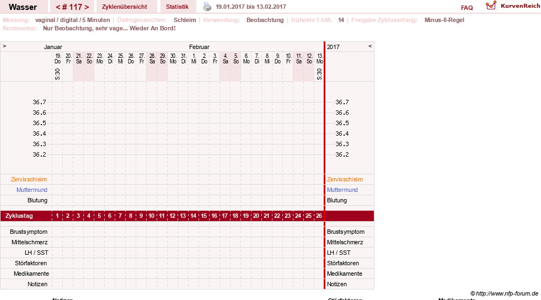Click the date header 28. Sa
This screenshot has width=541, height=300.
pos(152,58)
